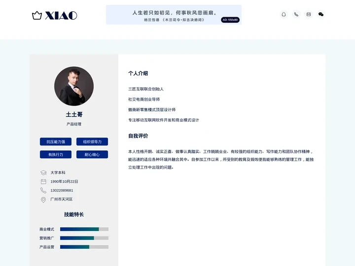355x266 pixels.
Task: Select the 组织领导力 tag
Action: (x=92, y=142)
